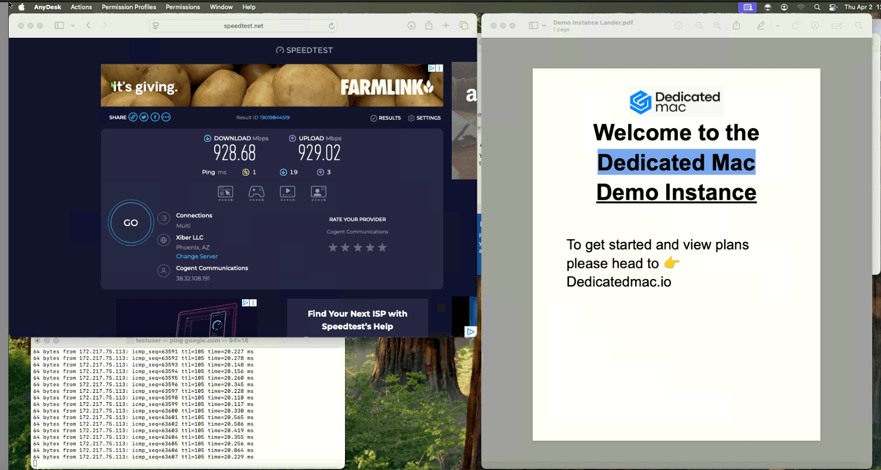Click the user account icon in menu bar

click(x=784, y=7)
